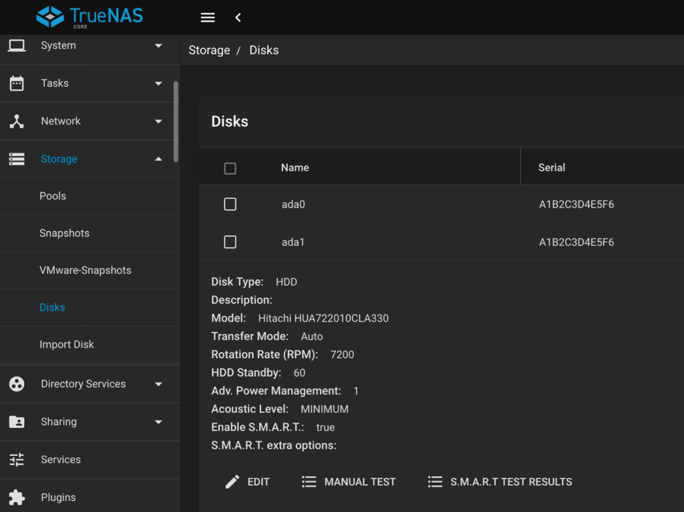The image size is (684, 512).
Task: Click the TrueNAS logo icon
Action: tap(50, 17)
